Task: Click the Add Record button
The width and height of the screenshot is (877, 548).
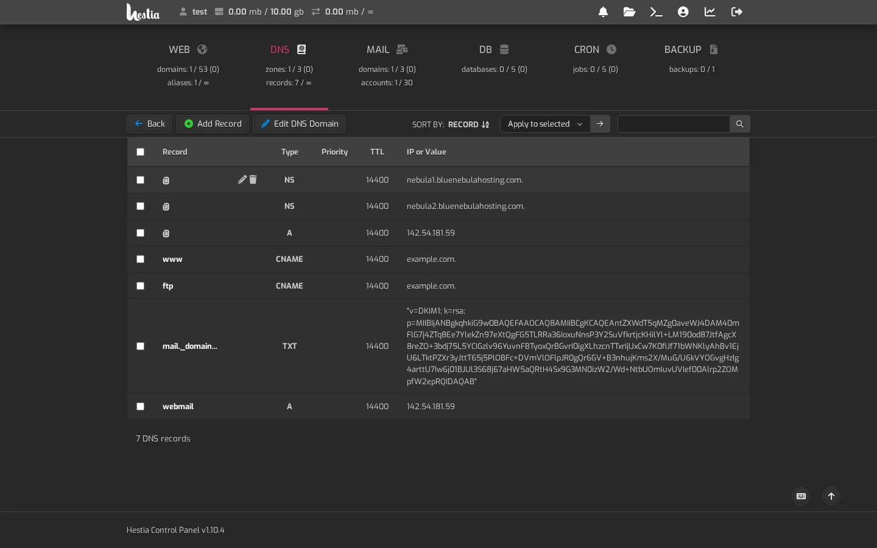Action: [213, 124]
